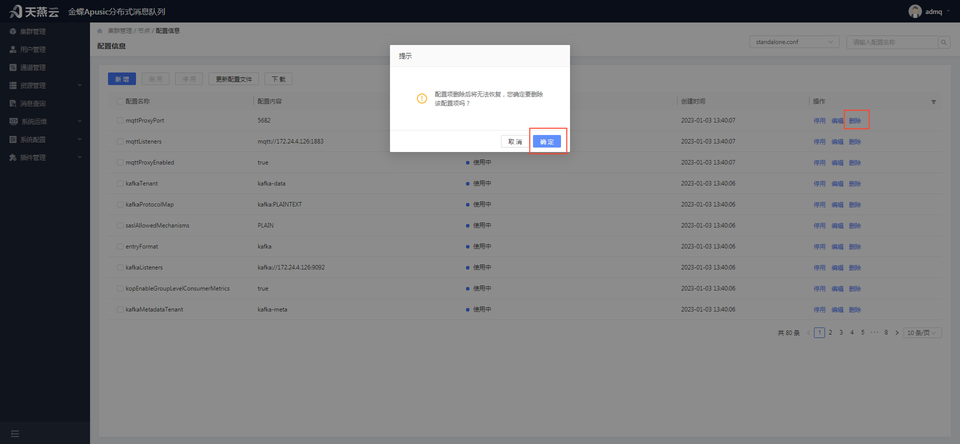
Task: Click 编辑 for mqttListeners row
Action: tap(837, 141)
